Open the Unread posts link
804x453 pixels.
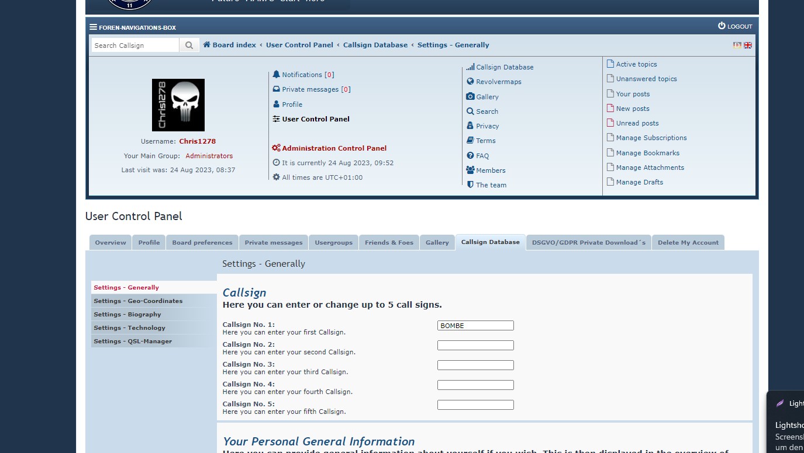click(x=637, y=123)
